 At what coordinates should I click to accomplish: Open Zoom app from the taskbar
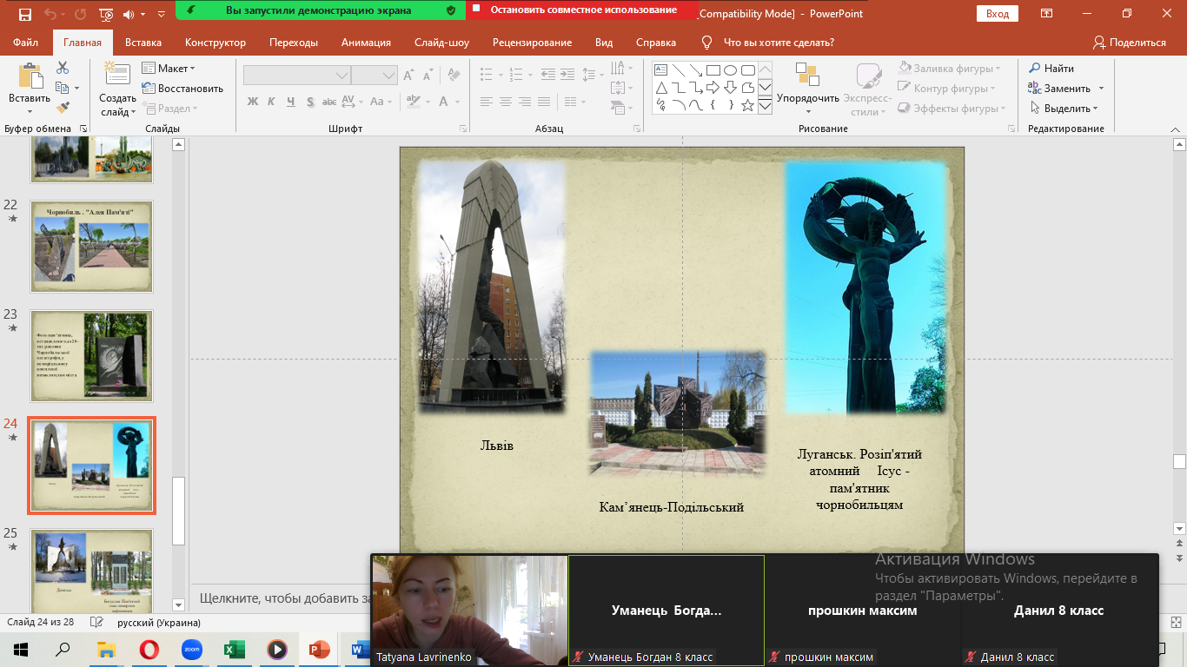click(x=192, y=649)
